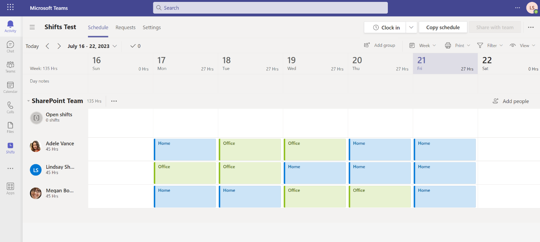The height and width of the screenshot is (242, 540).
Task: Click the Open shifts icon
Action: [x=36, y=118]
